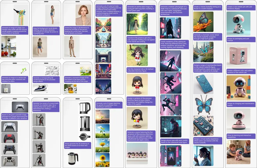Click the five blind box figures scene image
This screenshot has height=168, width=257.
pyautogui.click(x=137, y=153)
